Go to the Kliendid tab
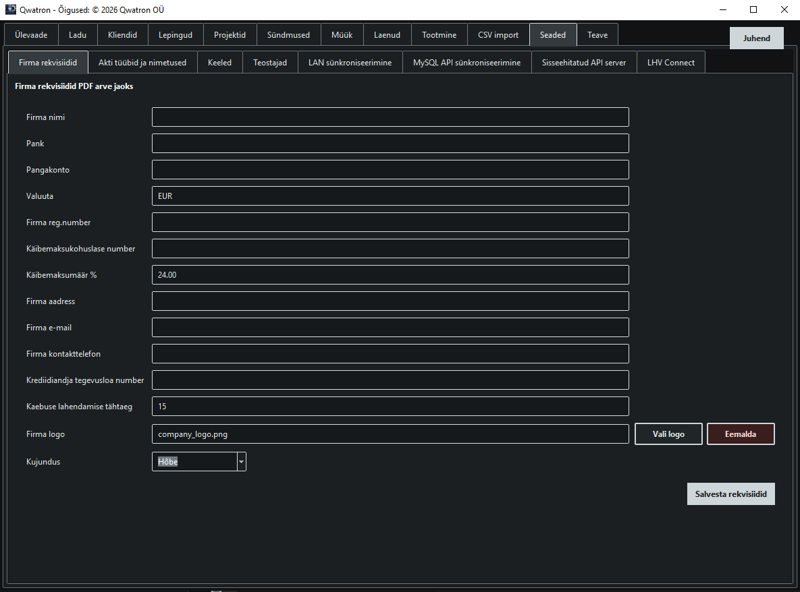This screenshot has height=592, width=800. pyautogui.click(x=122, y=34)
